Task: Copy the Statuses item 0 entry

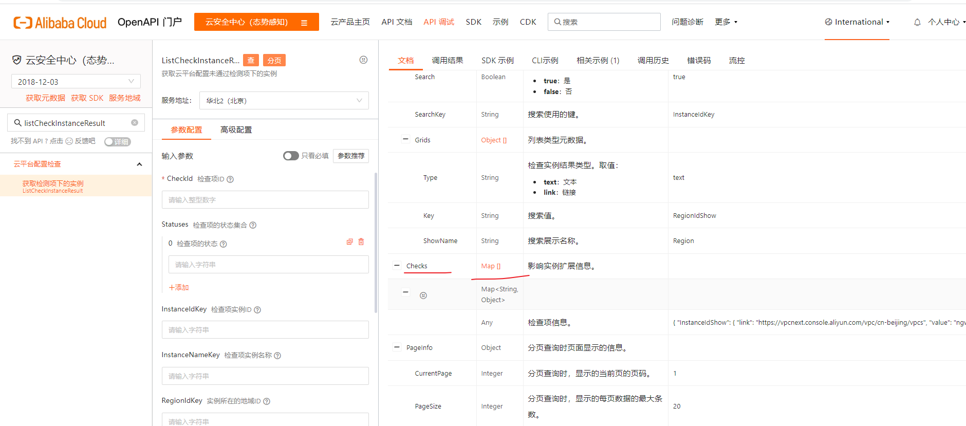Action: [x=350, y=242]
